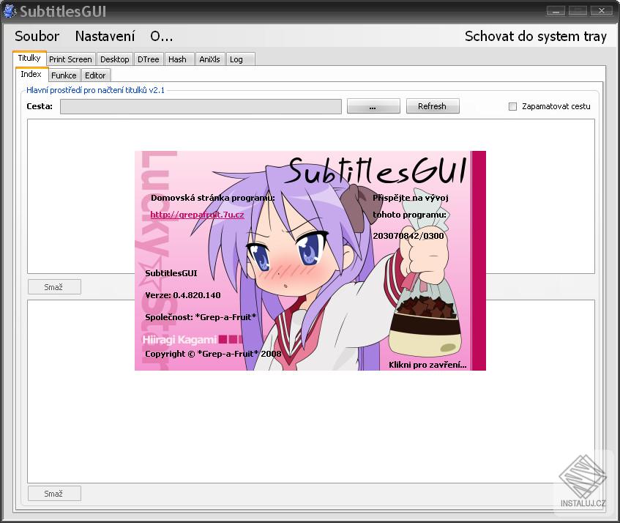Screen dimensions: 620x523
Task: Click the SubtitlesGUI title bar icon
Action: point(10,10)
